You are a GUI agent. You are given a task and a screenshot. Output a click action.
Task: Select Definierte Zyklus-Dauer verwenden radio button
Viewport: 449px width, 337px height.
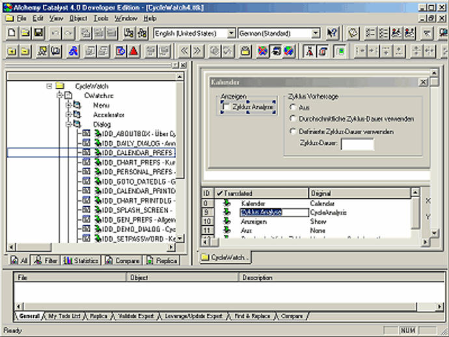[x=293, y=131]
